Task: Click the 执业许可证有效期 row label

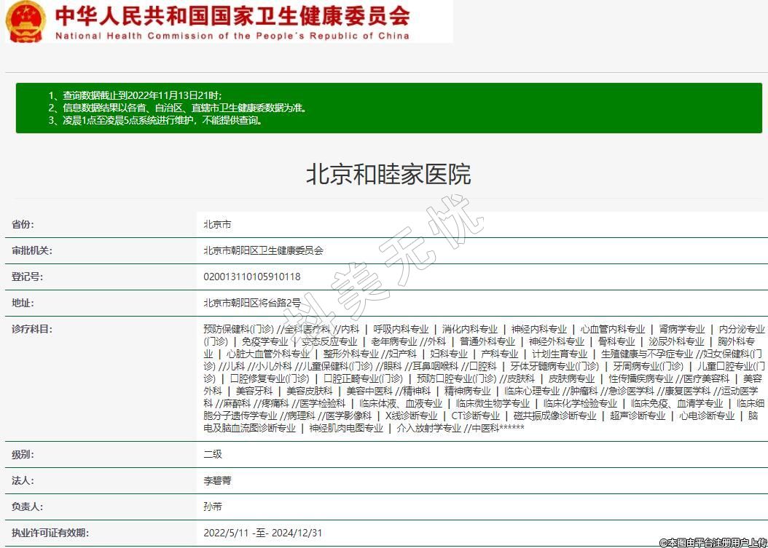Action: click(50, 533)
